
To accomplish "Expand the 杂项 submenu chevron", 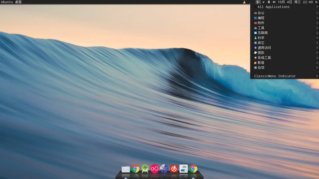I will tap(317, 68).
